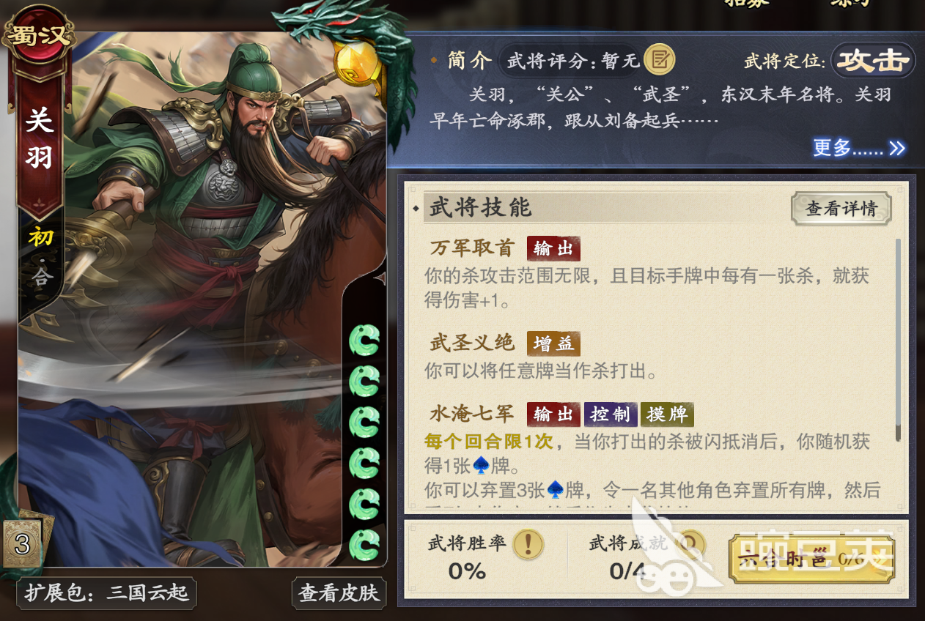
Task: Click the 武将评分 edit note icon
Action: tap(659, 60)
